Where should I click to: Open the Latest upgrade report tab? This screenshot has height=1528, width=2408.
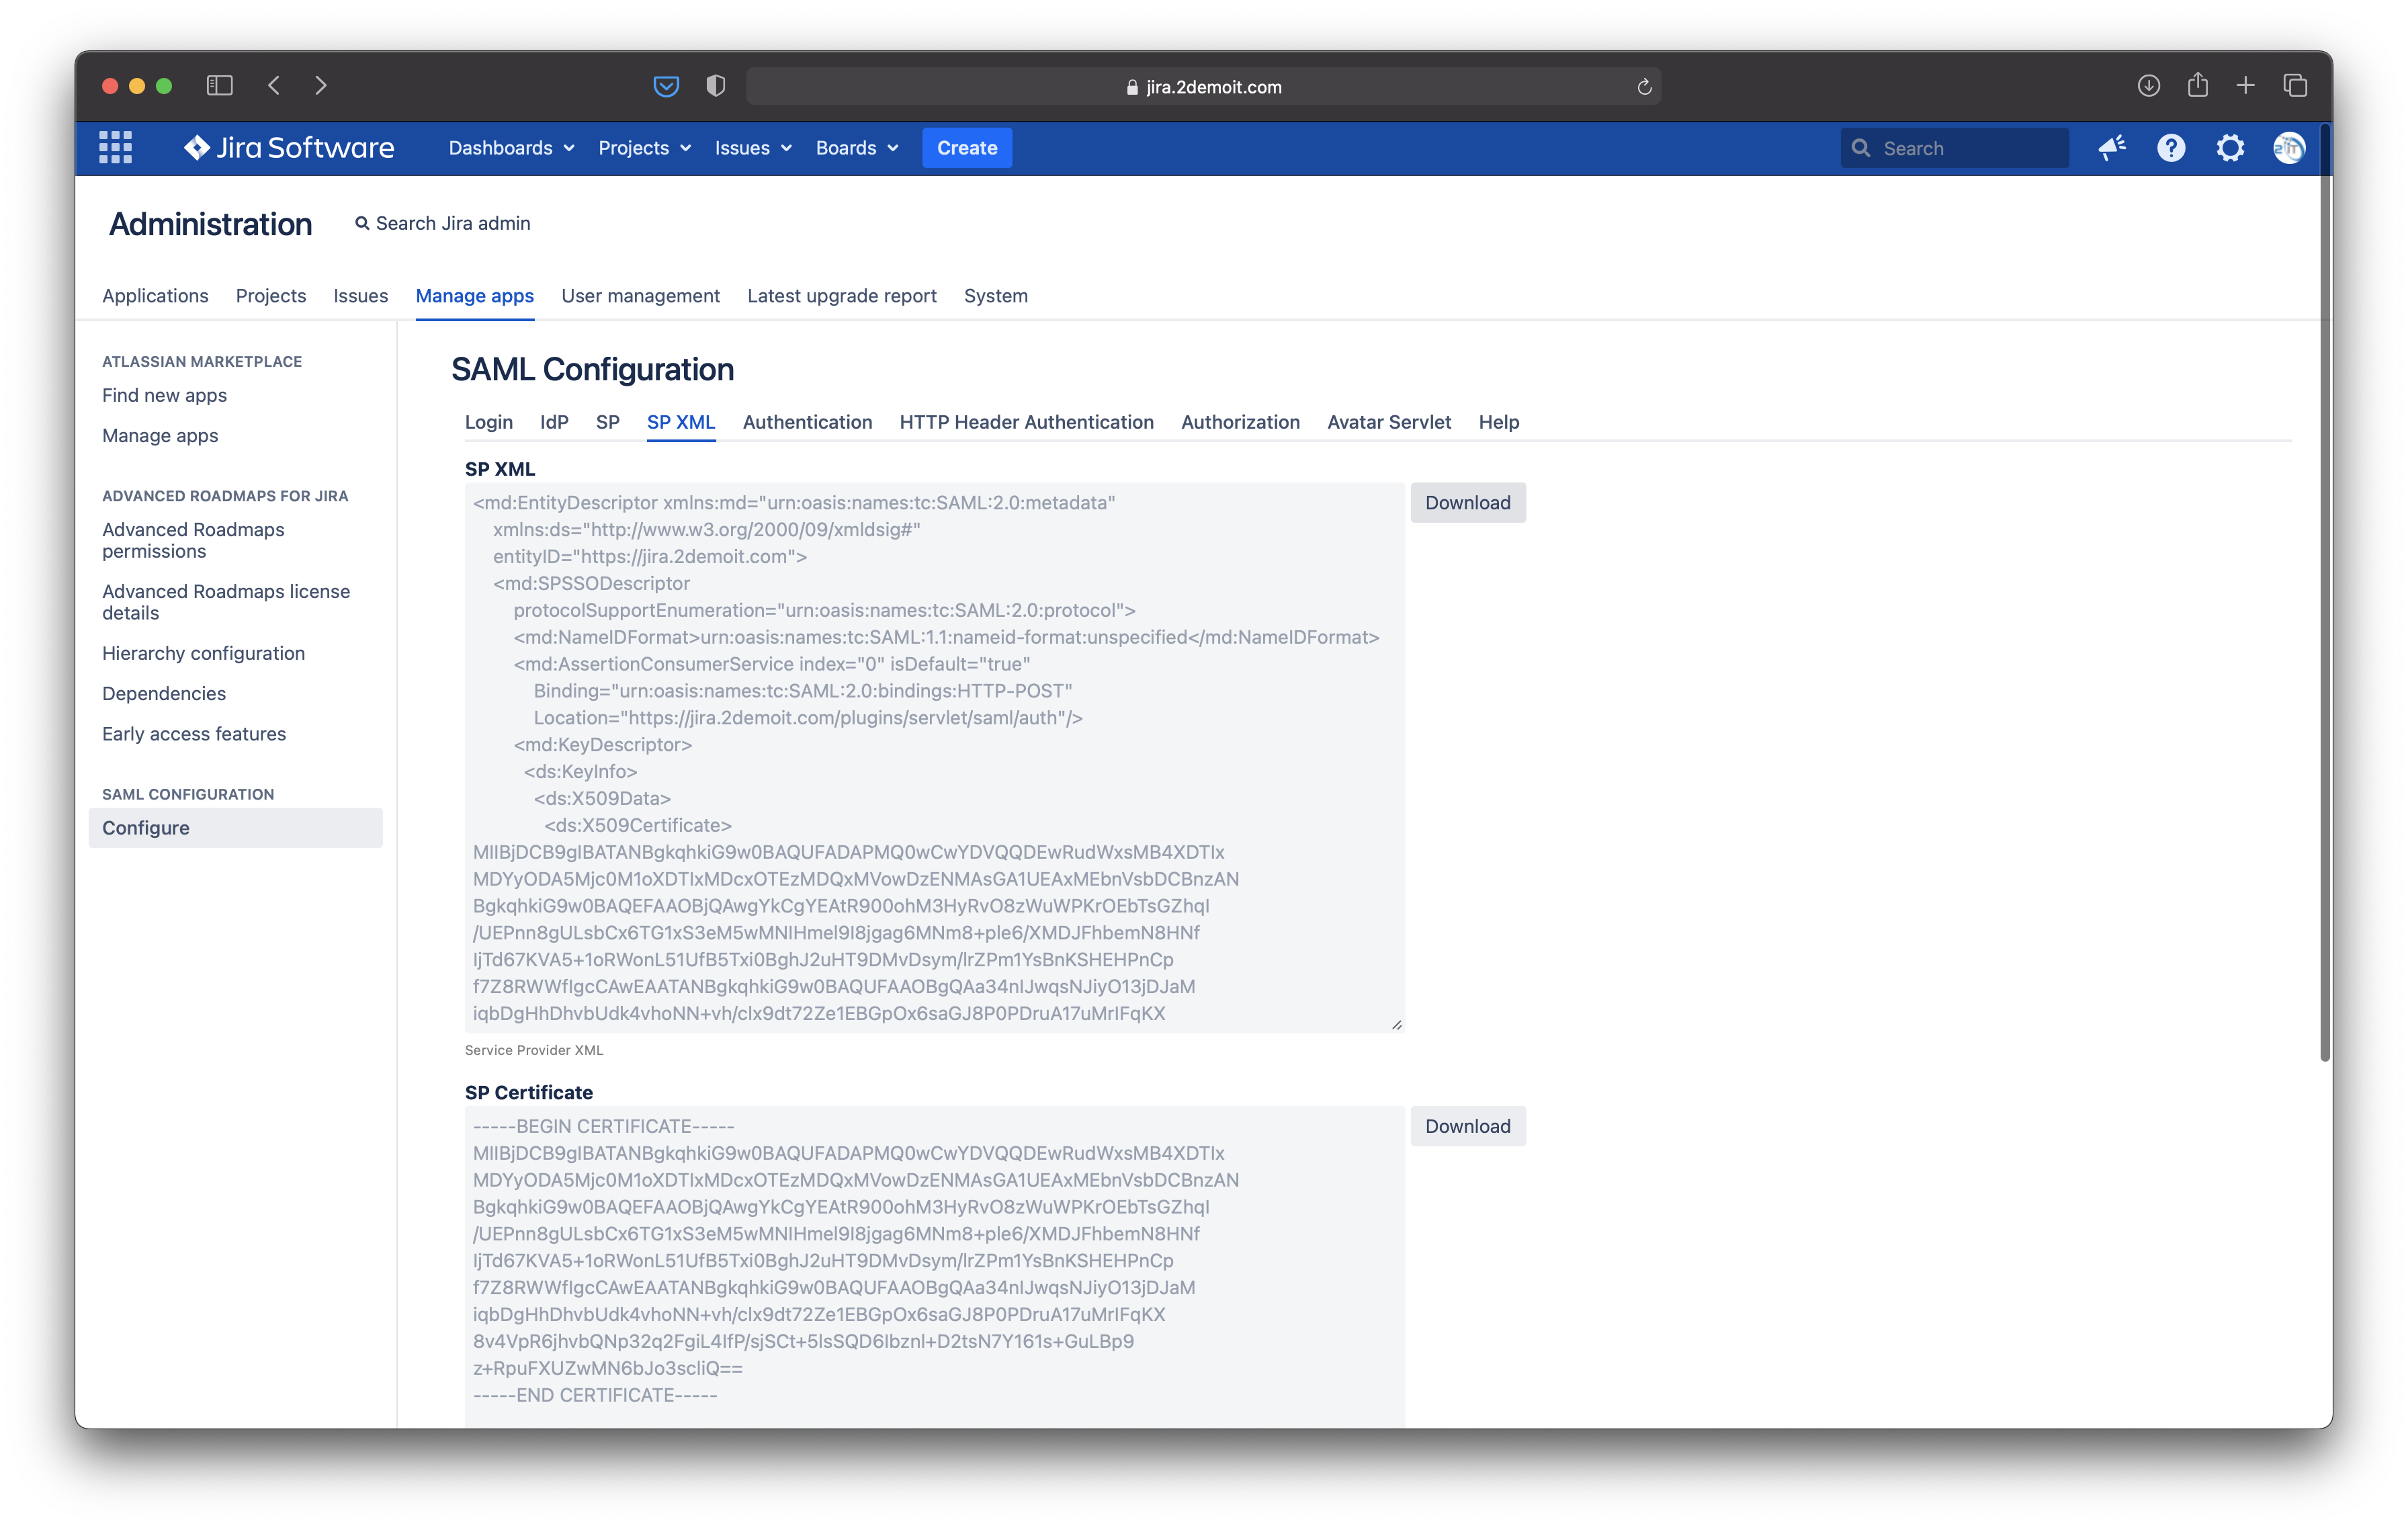(x=842, y=296)
